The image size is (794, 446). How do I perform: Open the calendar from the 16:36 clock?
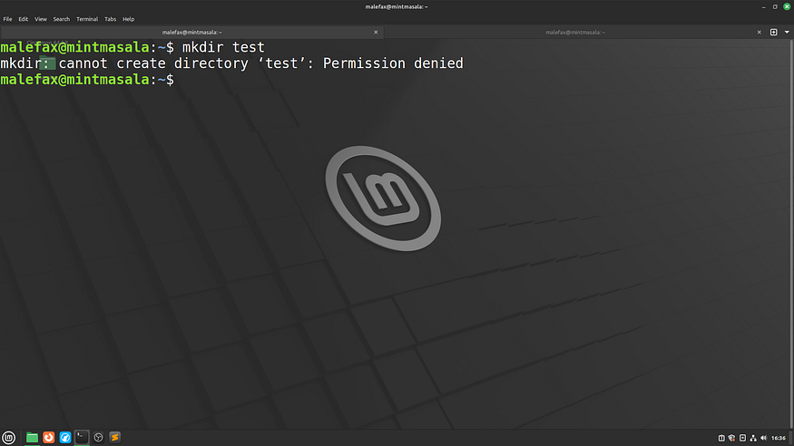779,438
